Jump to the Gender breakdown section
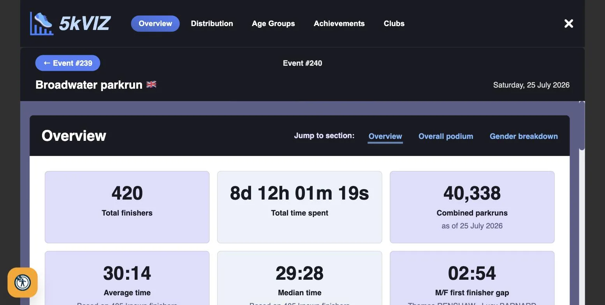The height and width of the screenshot is (305, 605). pyautogui.click(x=524, y=137)
